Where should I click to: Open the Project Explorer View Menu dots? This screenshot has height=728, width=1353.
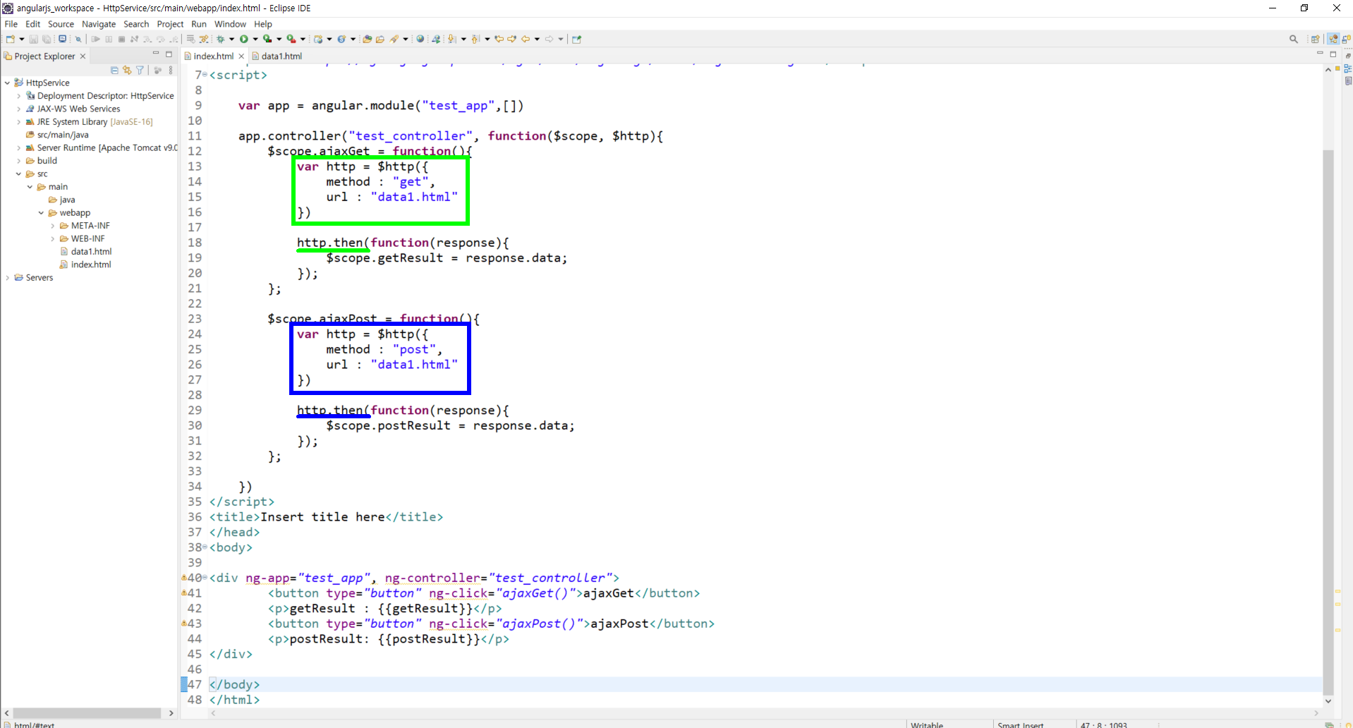[x=171, y=71]
